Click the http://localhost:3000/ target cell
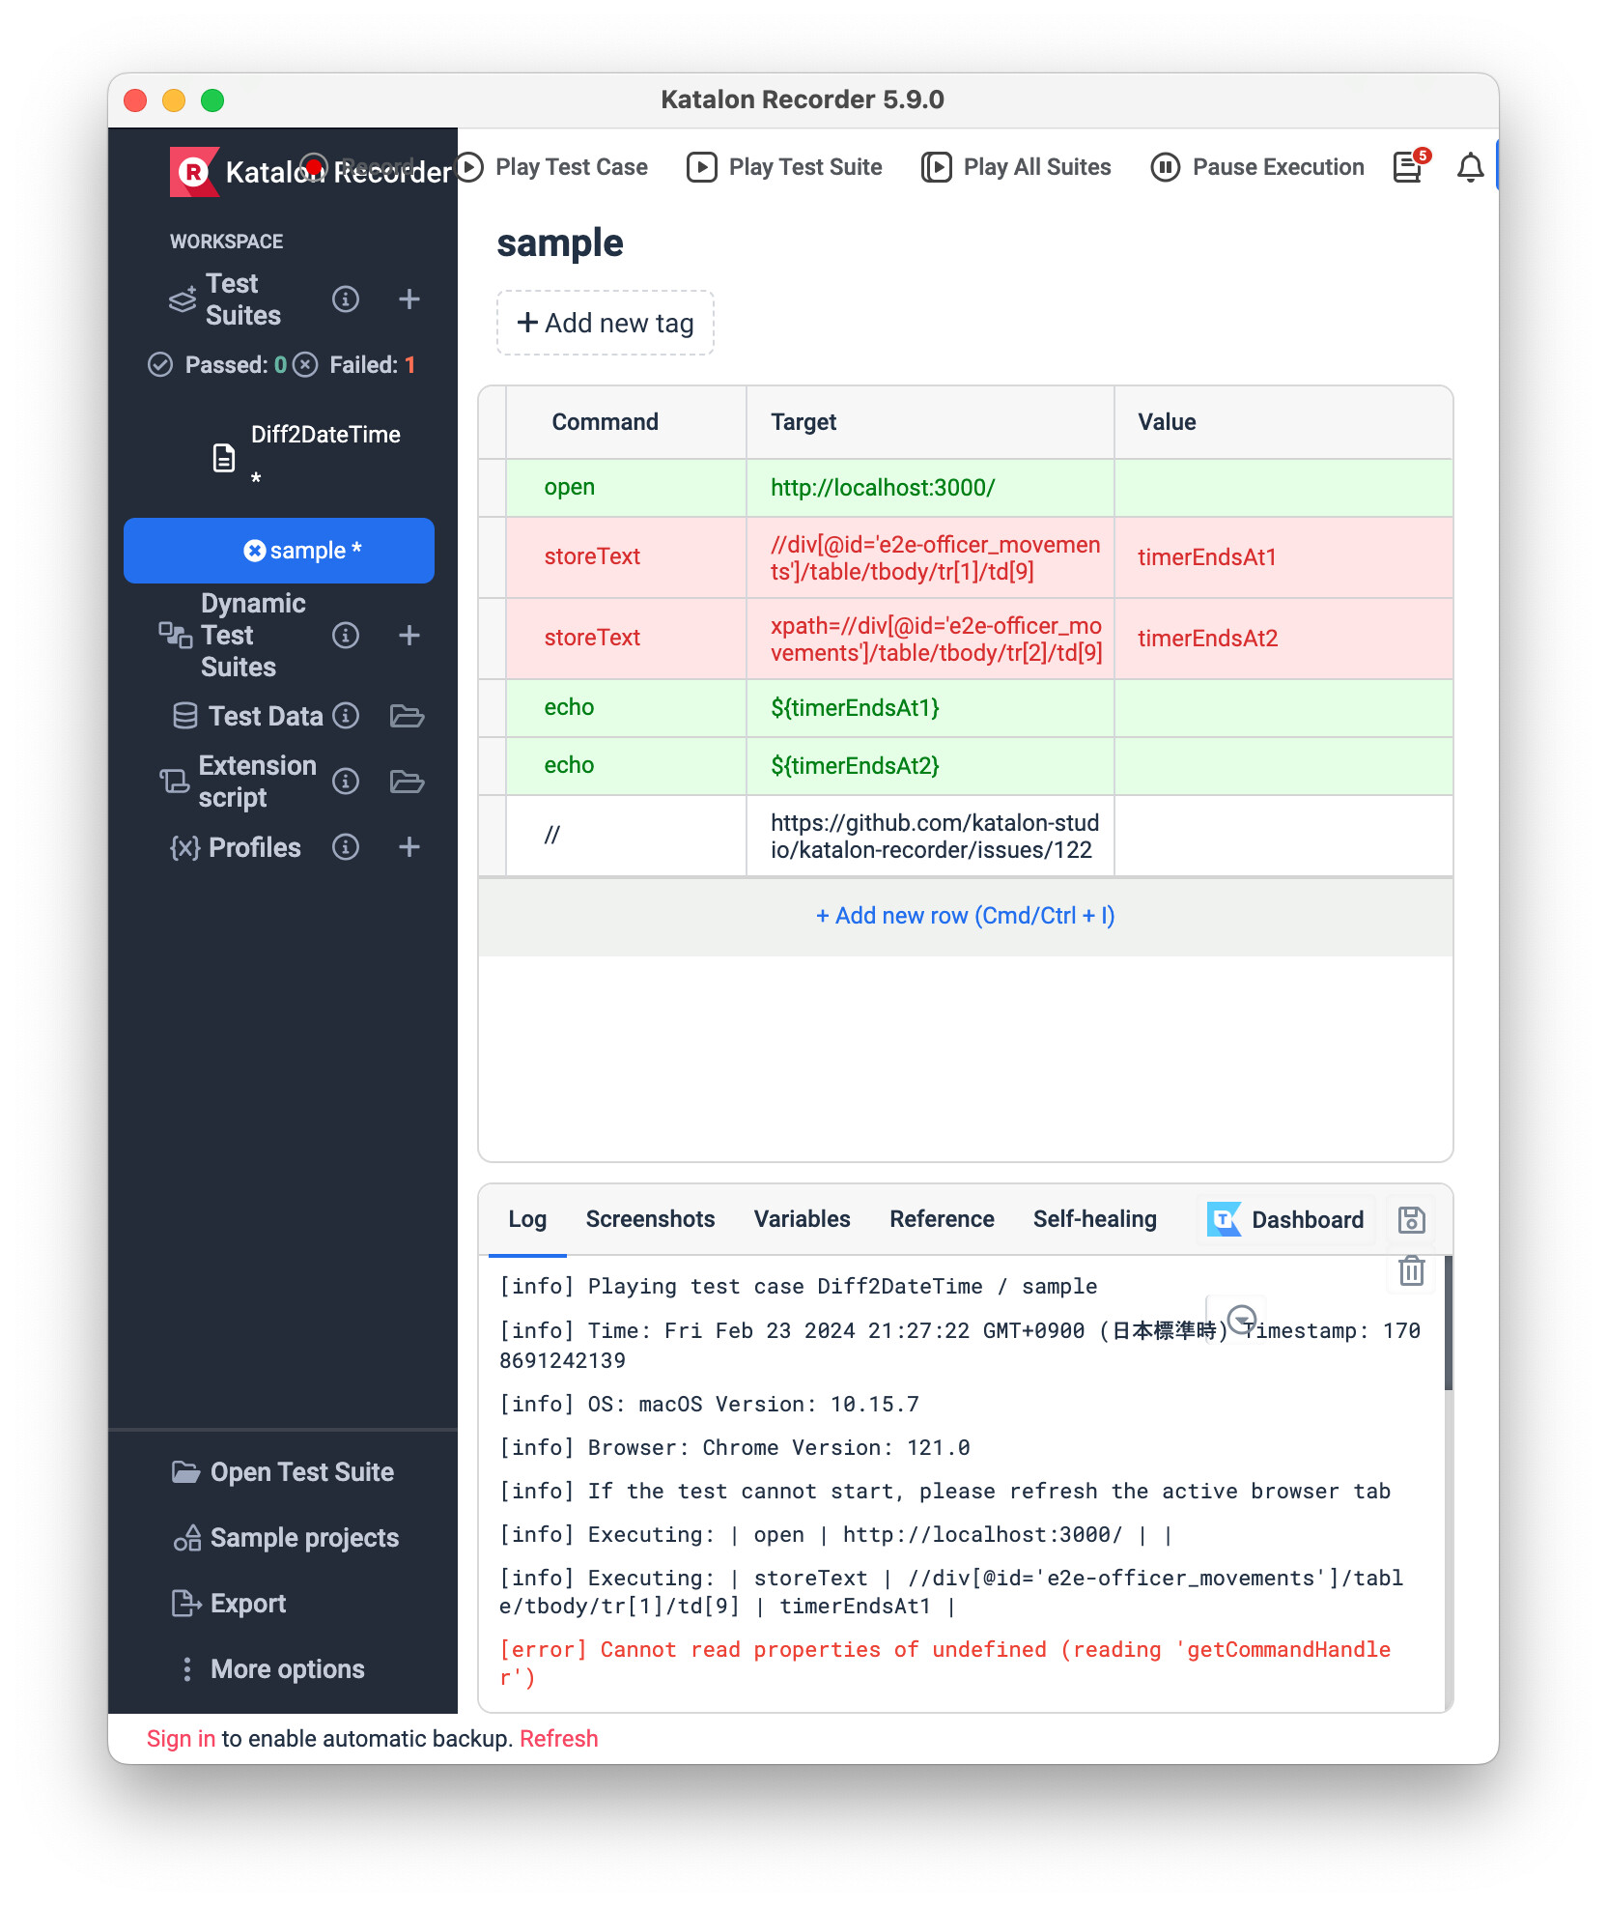1607x1907 pixels. (930, 488)
